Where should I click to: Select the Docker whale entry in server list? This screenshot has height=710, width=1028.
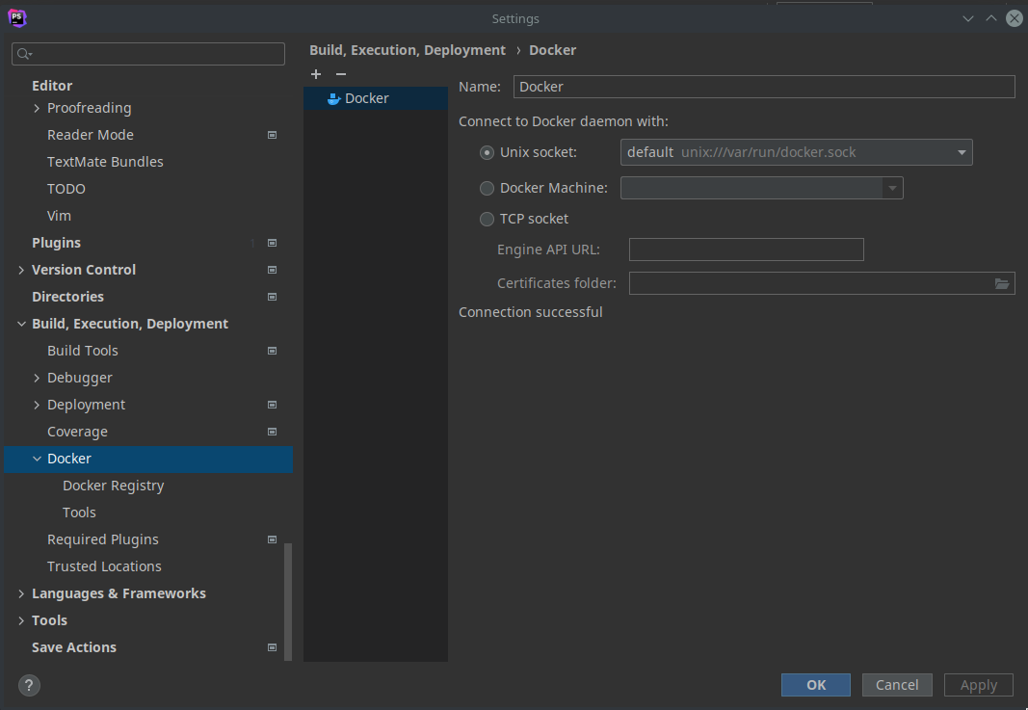click(x=376, y=98)
